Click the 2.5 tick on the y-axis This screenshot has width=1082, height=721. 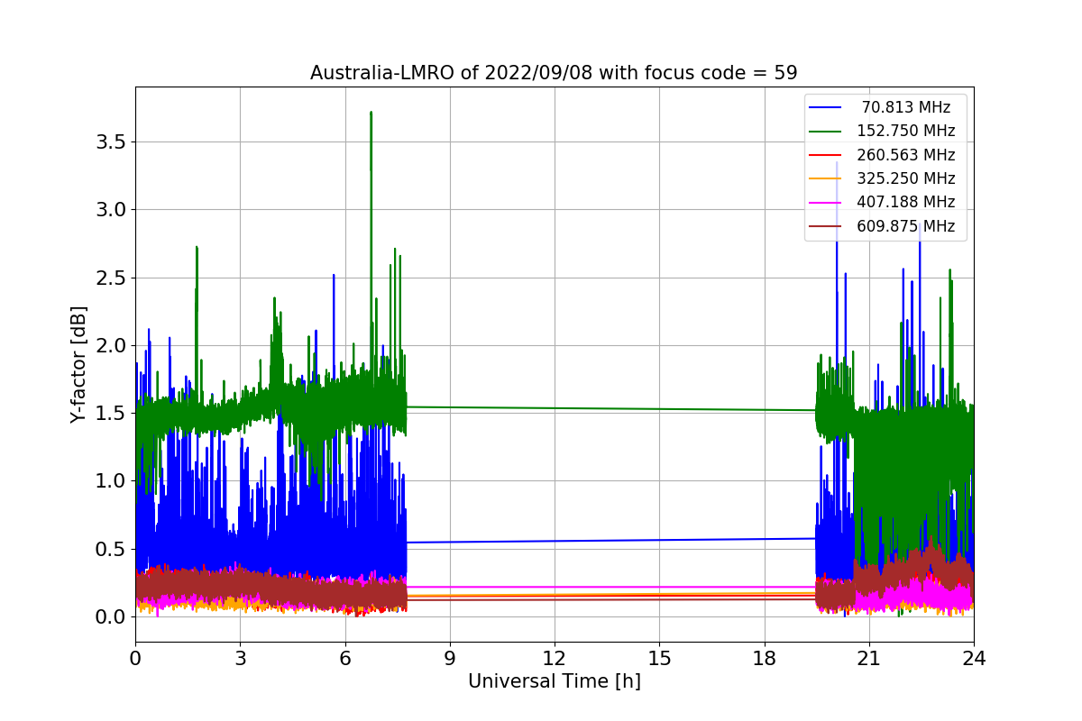point(111,278)
